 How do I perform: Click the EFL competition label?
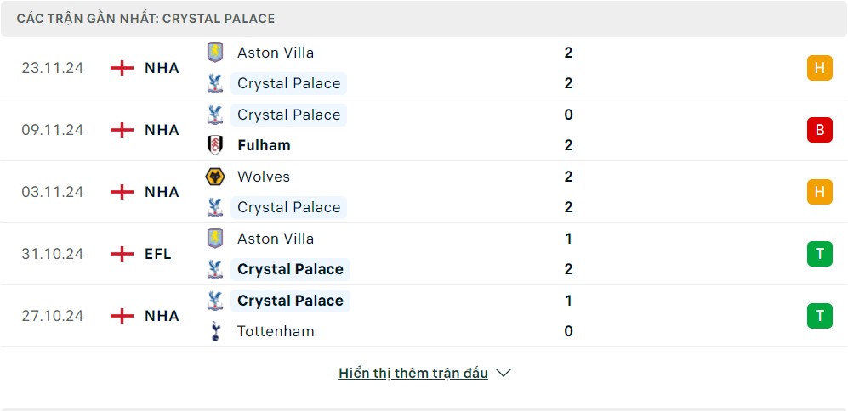pyautogui.click(x=158, y=254)
